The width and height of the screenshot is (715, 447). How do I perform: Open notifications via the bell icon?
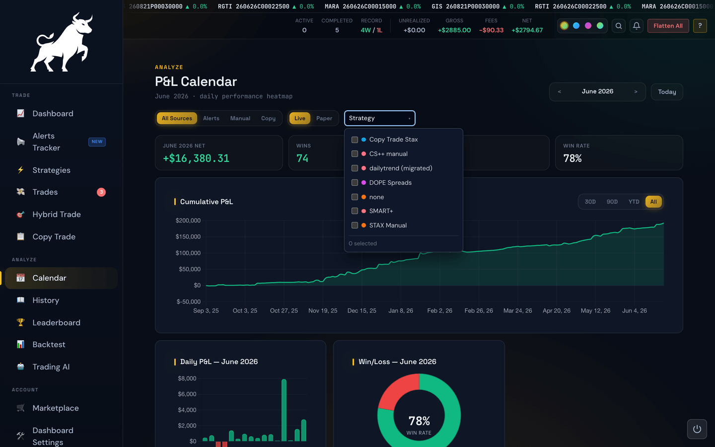coord(637,26)
